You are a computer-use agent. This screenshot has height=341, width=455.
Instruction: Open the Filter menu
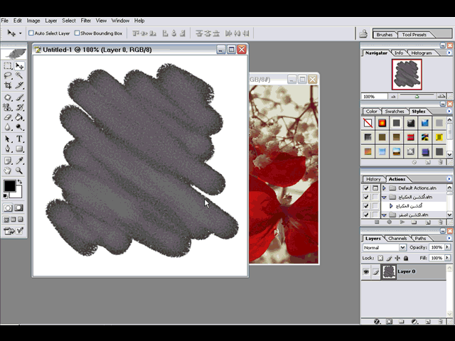coord(85,21)
